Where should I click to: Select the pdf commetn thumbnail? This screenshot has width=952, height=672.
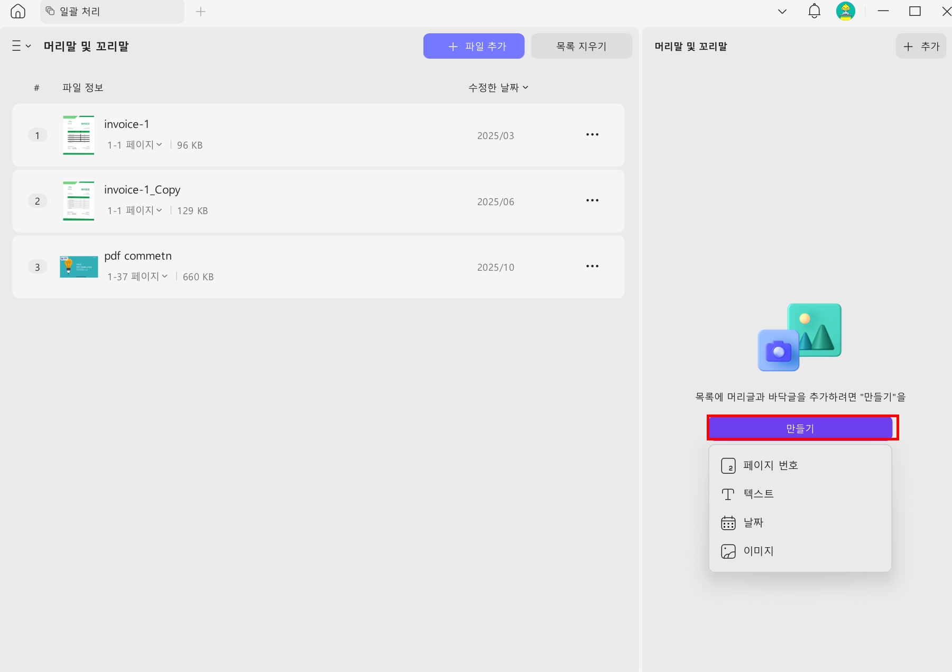pos(79,267)
